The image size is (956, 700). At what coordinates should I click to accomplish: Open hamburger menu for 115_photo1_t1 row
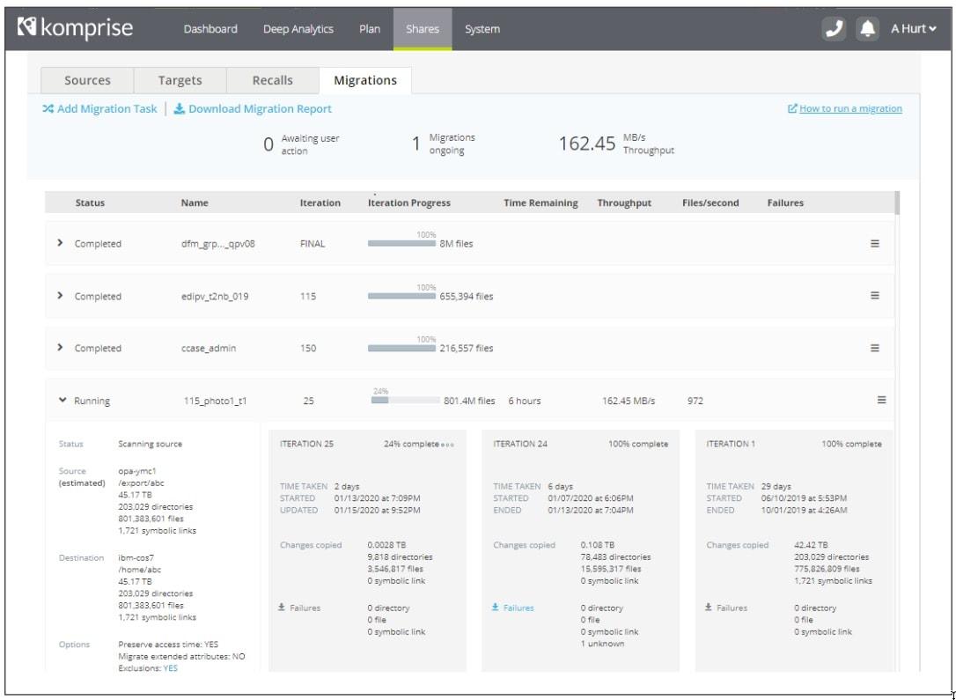point(881,401)
